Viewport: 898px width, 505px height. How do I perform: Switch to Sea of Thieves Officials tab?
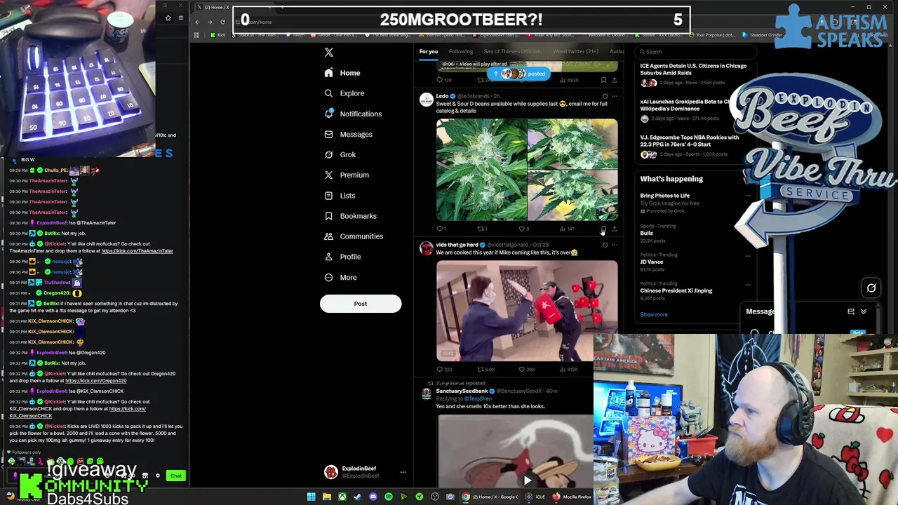point(513,51)
